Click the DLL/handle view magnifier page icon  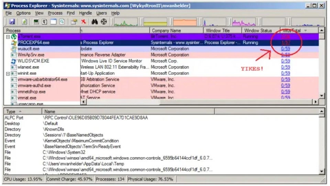coord(62,22)
